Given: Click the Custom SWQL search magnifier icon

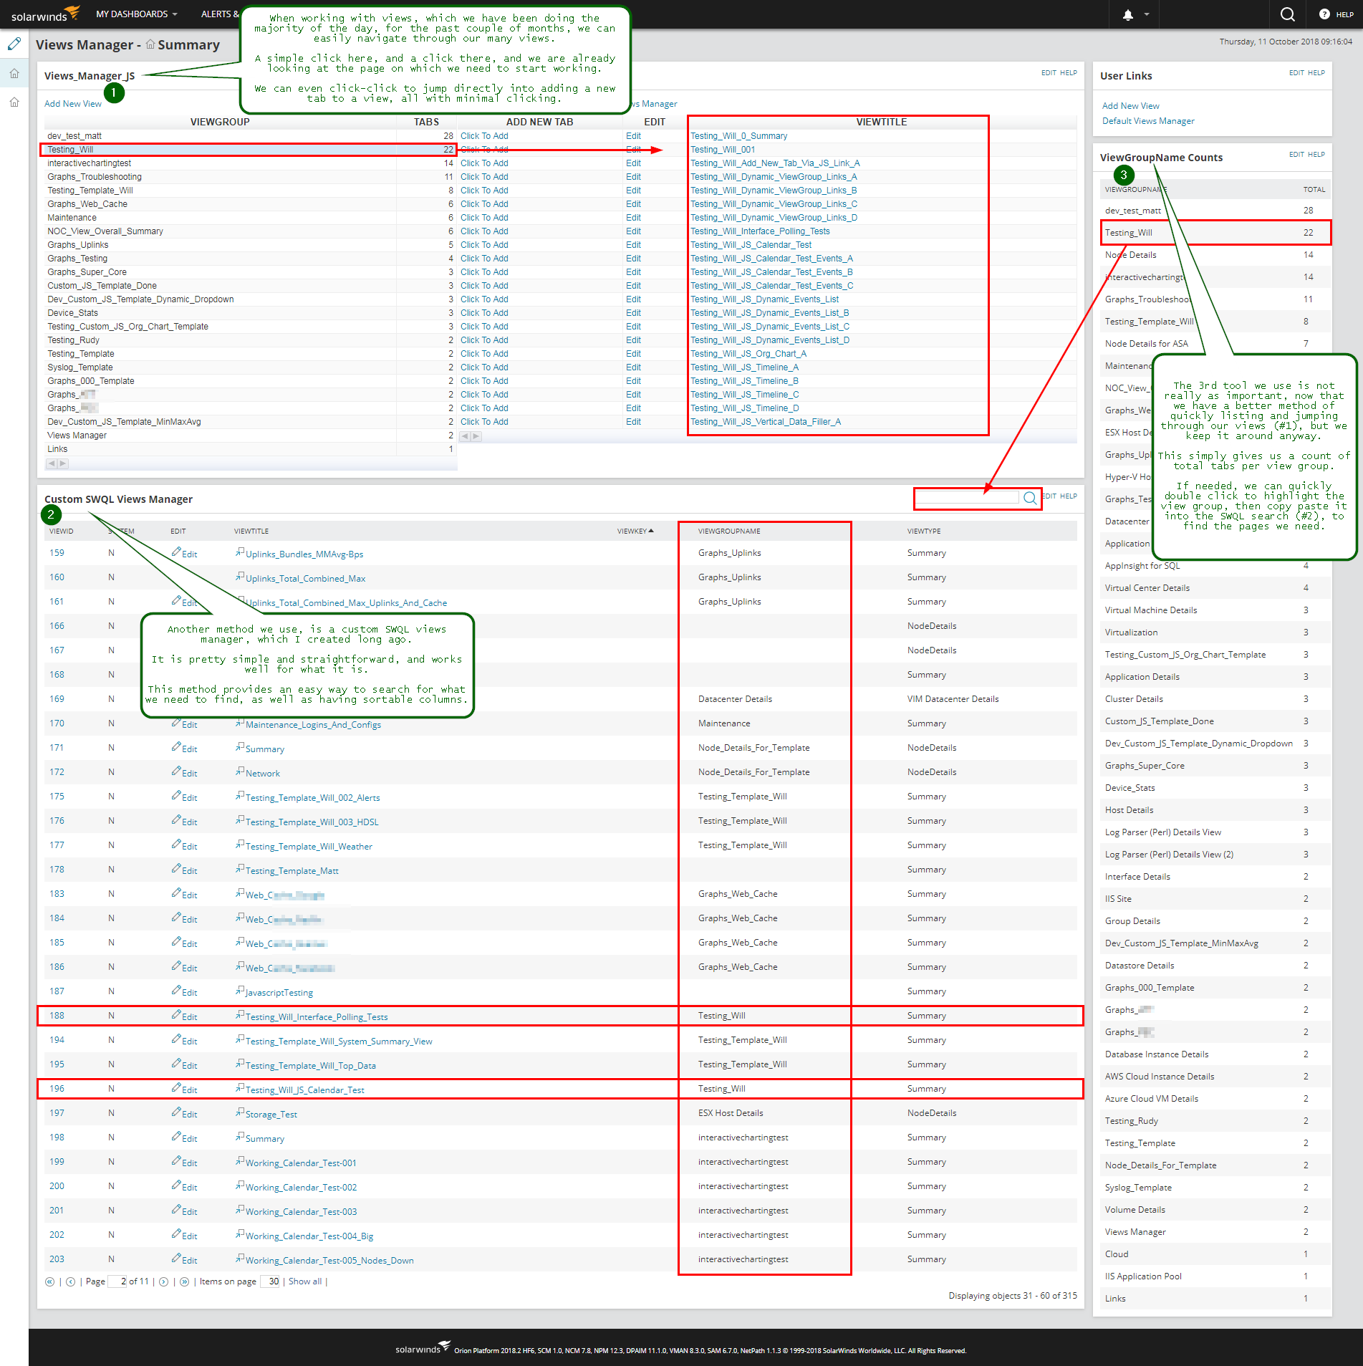Looking at the screenshot, I should coord(1030,498).
